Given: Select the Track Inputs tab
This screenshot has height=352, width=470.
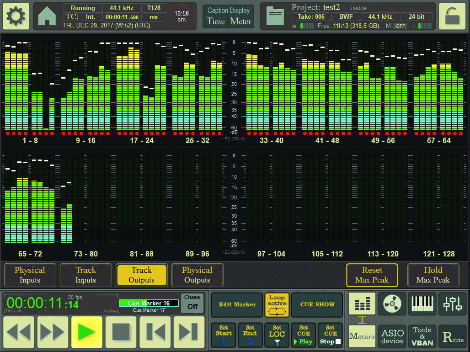Looking at the screenshot, I should tap(86, 275).
